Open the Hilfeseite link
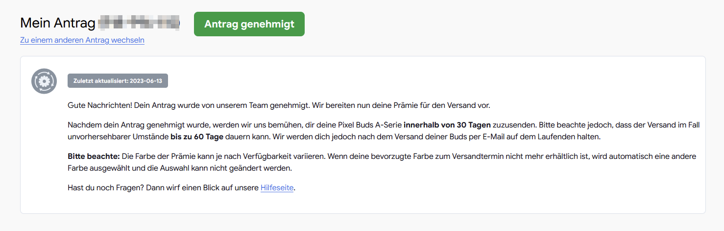 click(277, 188)
